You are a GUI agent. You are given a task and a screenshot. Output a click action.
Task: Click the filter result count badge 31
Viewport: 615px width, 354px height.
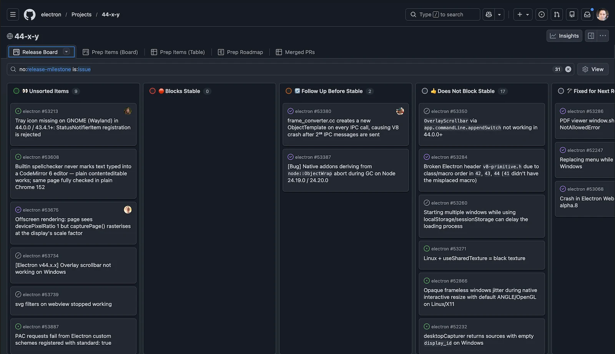558,69
